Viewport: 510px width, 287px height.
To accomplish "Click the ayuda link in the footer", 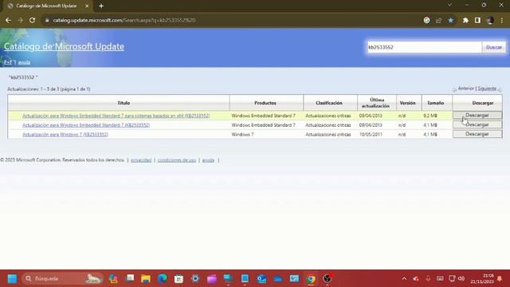I will (x=208, y=160).
